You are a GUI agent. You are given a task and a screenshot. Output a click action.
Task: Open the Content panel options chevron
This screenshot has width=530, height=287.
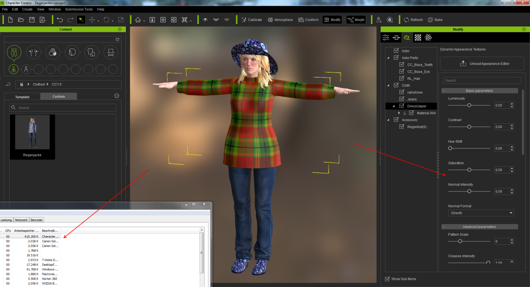click(x=117, y=96)
